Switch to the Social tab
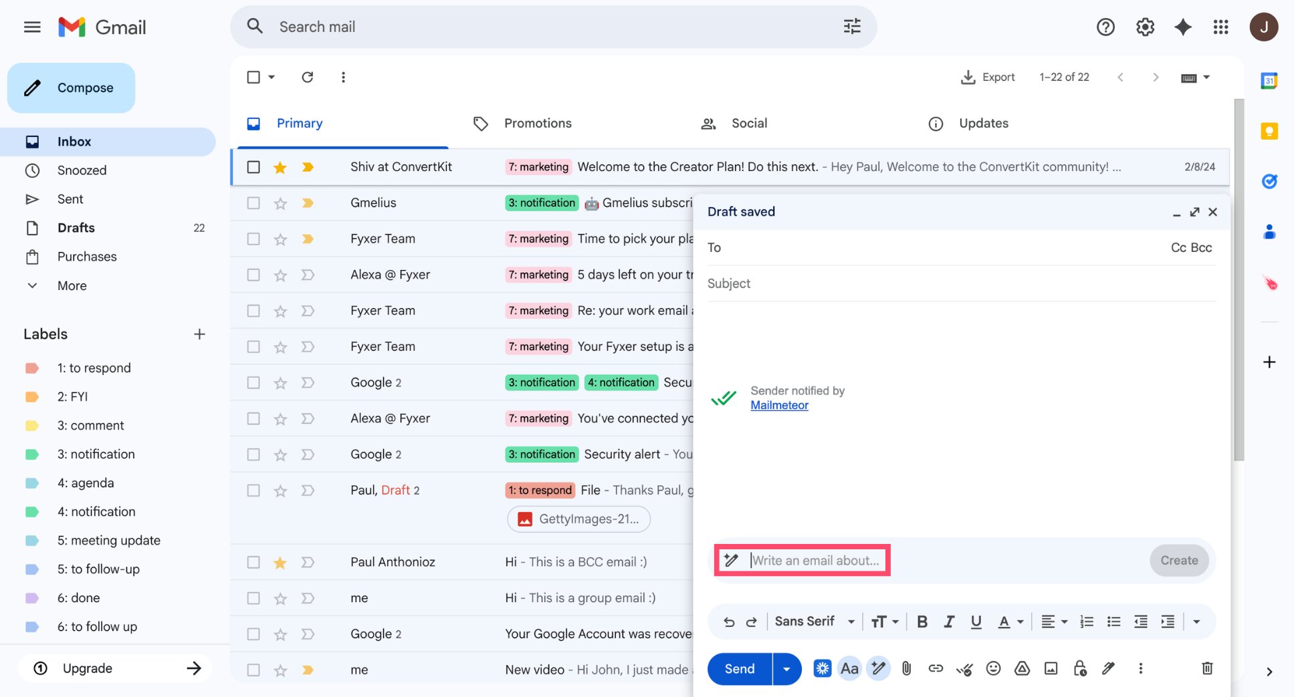Image resolution: width=1298 pixels, height=697 pixels. click(748, 123)
